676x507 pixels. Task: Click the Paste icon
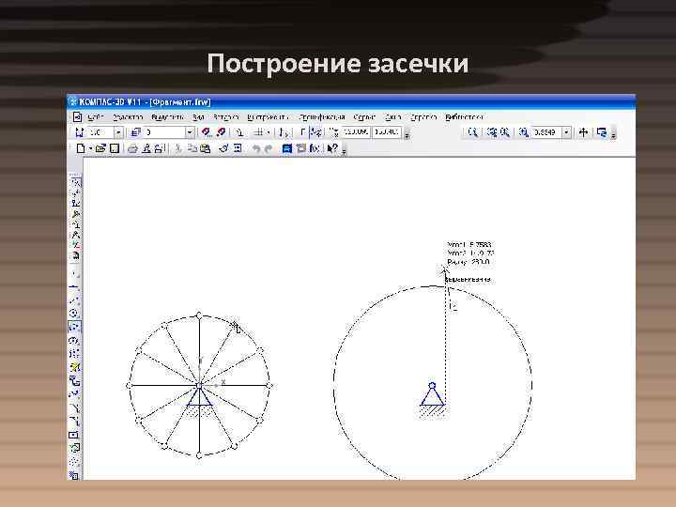coord(206,148)
